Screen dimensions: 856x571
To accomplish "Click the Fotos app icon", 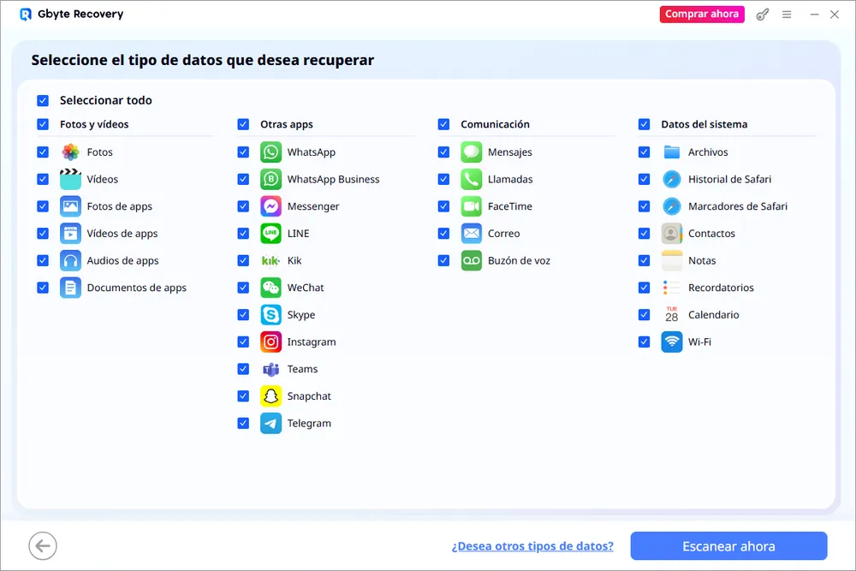I will pos(70,152).
